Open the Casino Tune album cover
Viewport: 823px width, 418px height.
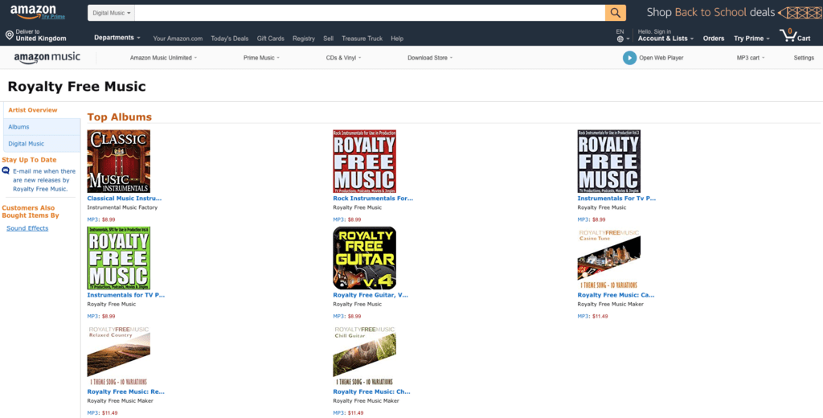click(609, 258)
